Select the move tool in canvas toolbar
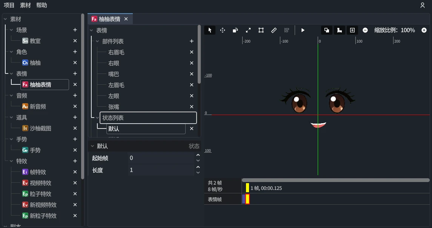This screenshot has height=228, width=432. pos(223,30)
